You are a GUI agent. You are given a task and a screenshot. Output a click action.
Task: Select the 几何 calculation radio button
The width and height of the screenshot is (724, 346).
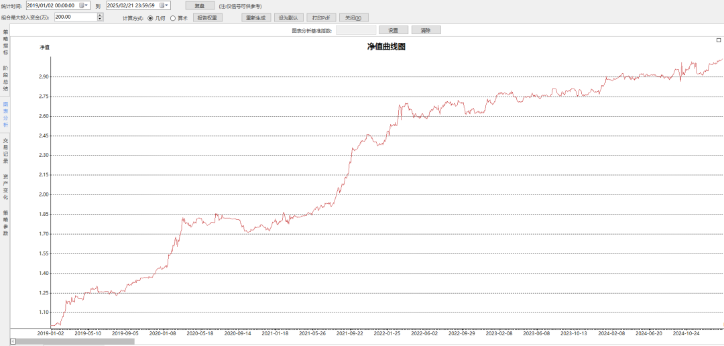click(x=149, y=18)
